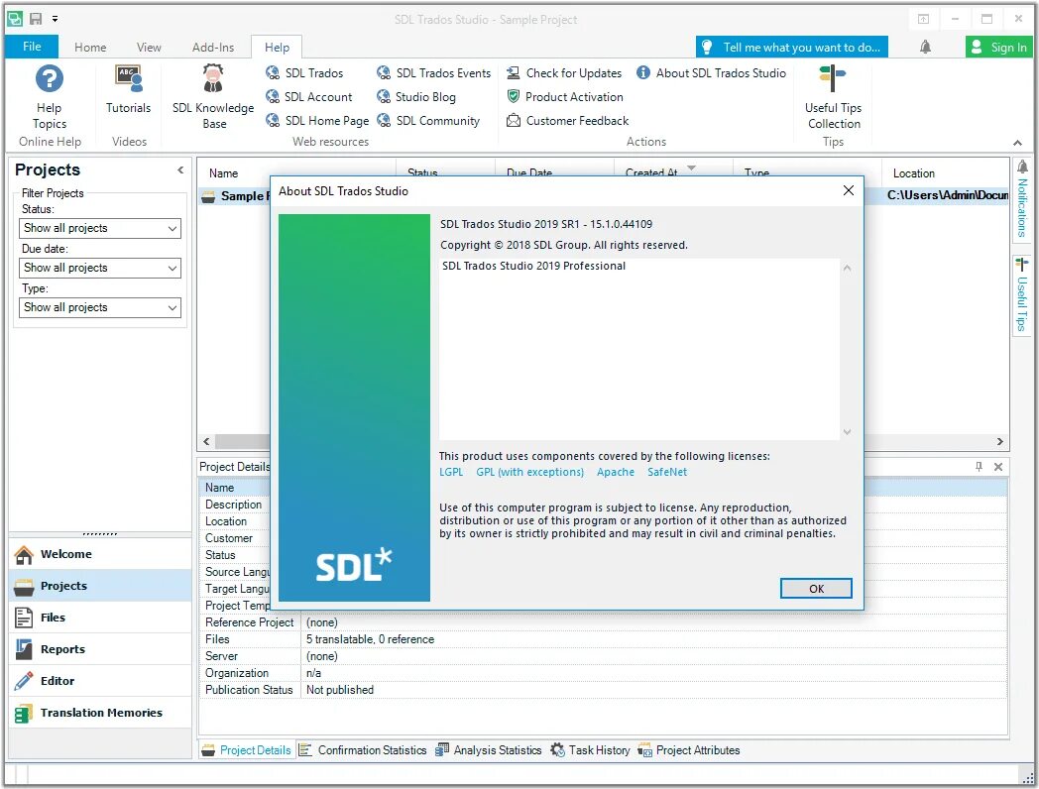
Task: Pin the Project Details panel
Action: 979,467
